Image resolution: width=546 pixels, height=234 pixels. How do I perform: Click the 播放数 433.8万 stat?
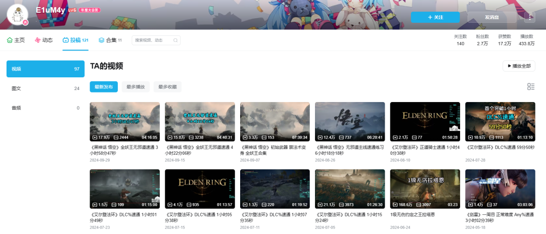point(526,40)
